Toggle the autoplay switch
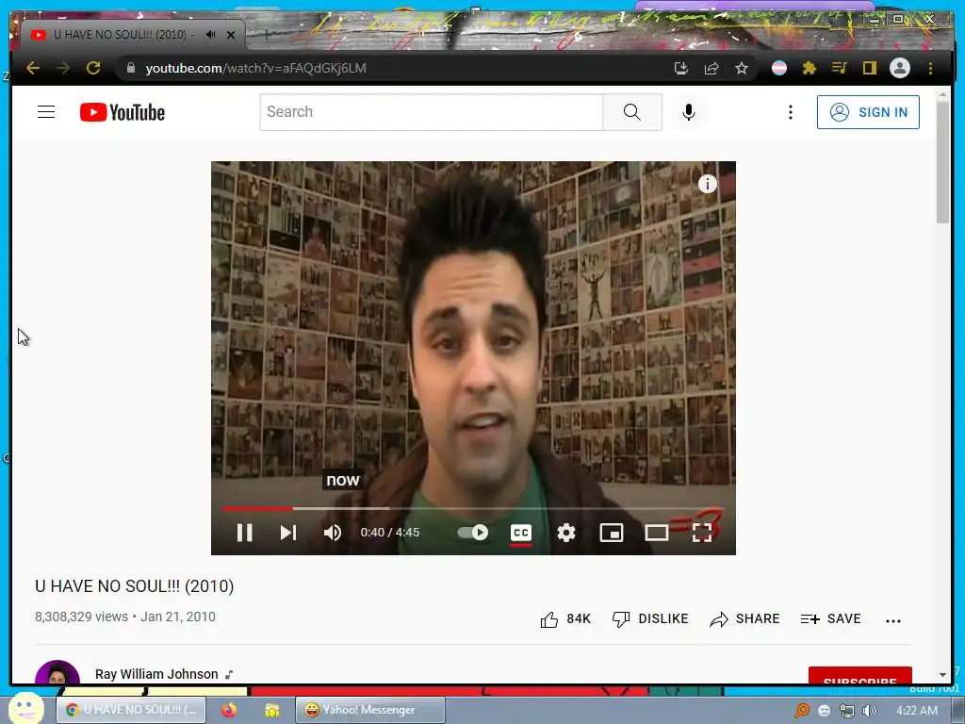 click(x=473, y=533)
